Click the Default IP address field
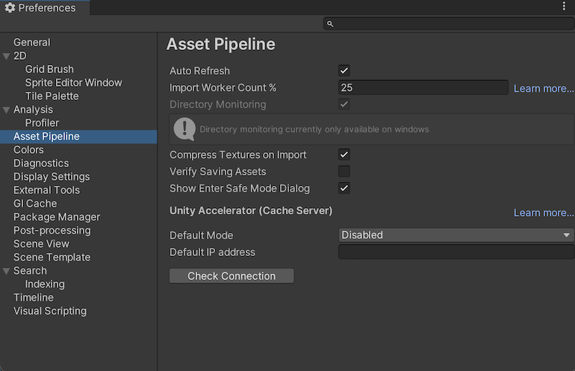 point(456,252)
